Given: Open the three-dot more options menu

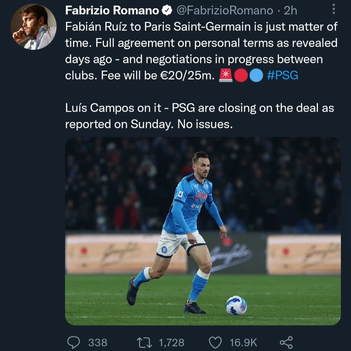Looking at the screenshot, I should point(334,9).
